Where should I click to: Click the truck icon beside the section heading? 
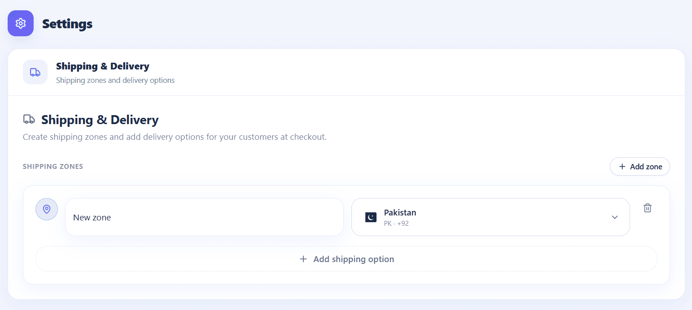click(x=29, y=120)
